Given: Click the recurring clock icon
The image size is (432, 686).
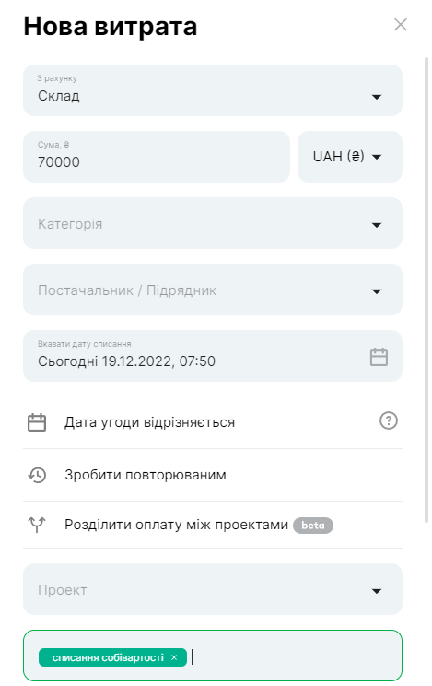Looking at the screenshot, I should pos(37,475).
